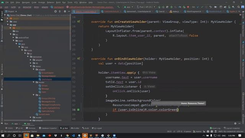Image resolution: width=245 pixels, height=138 pixels.
Task: Click override gutter icon beside onBindViewHolder
Action: [78, 59]
